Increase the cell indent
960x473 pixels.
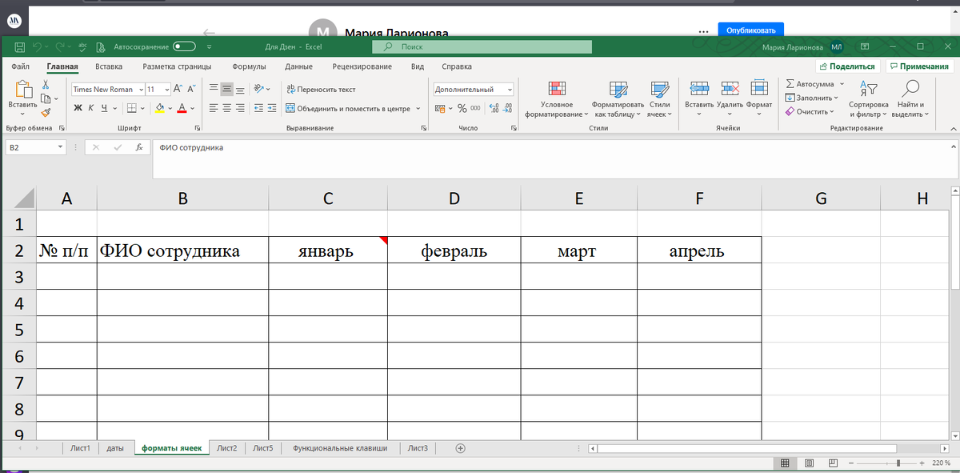(x=274, y=108)
